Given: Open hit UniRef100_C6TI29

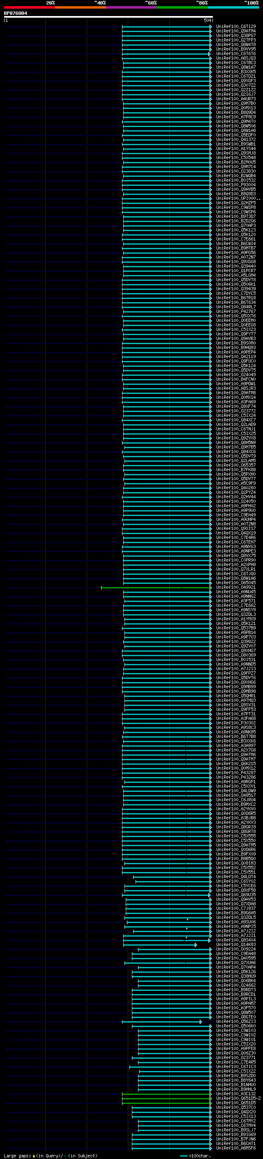Looking at the screenshot, I should point(236,27).
